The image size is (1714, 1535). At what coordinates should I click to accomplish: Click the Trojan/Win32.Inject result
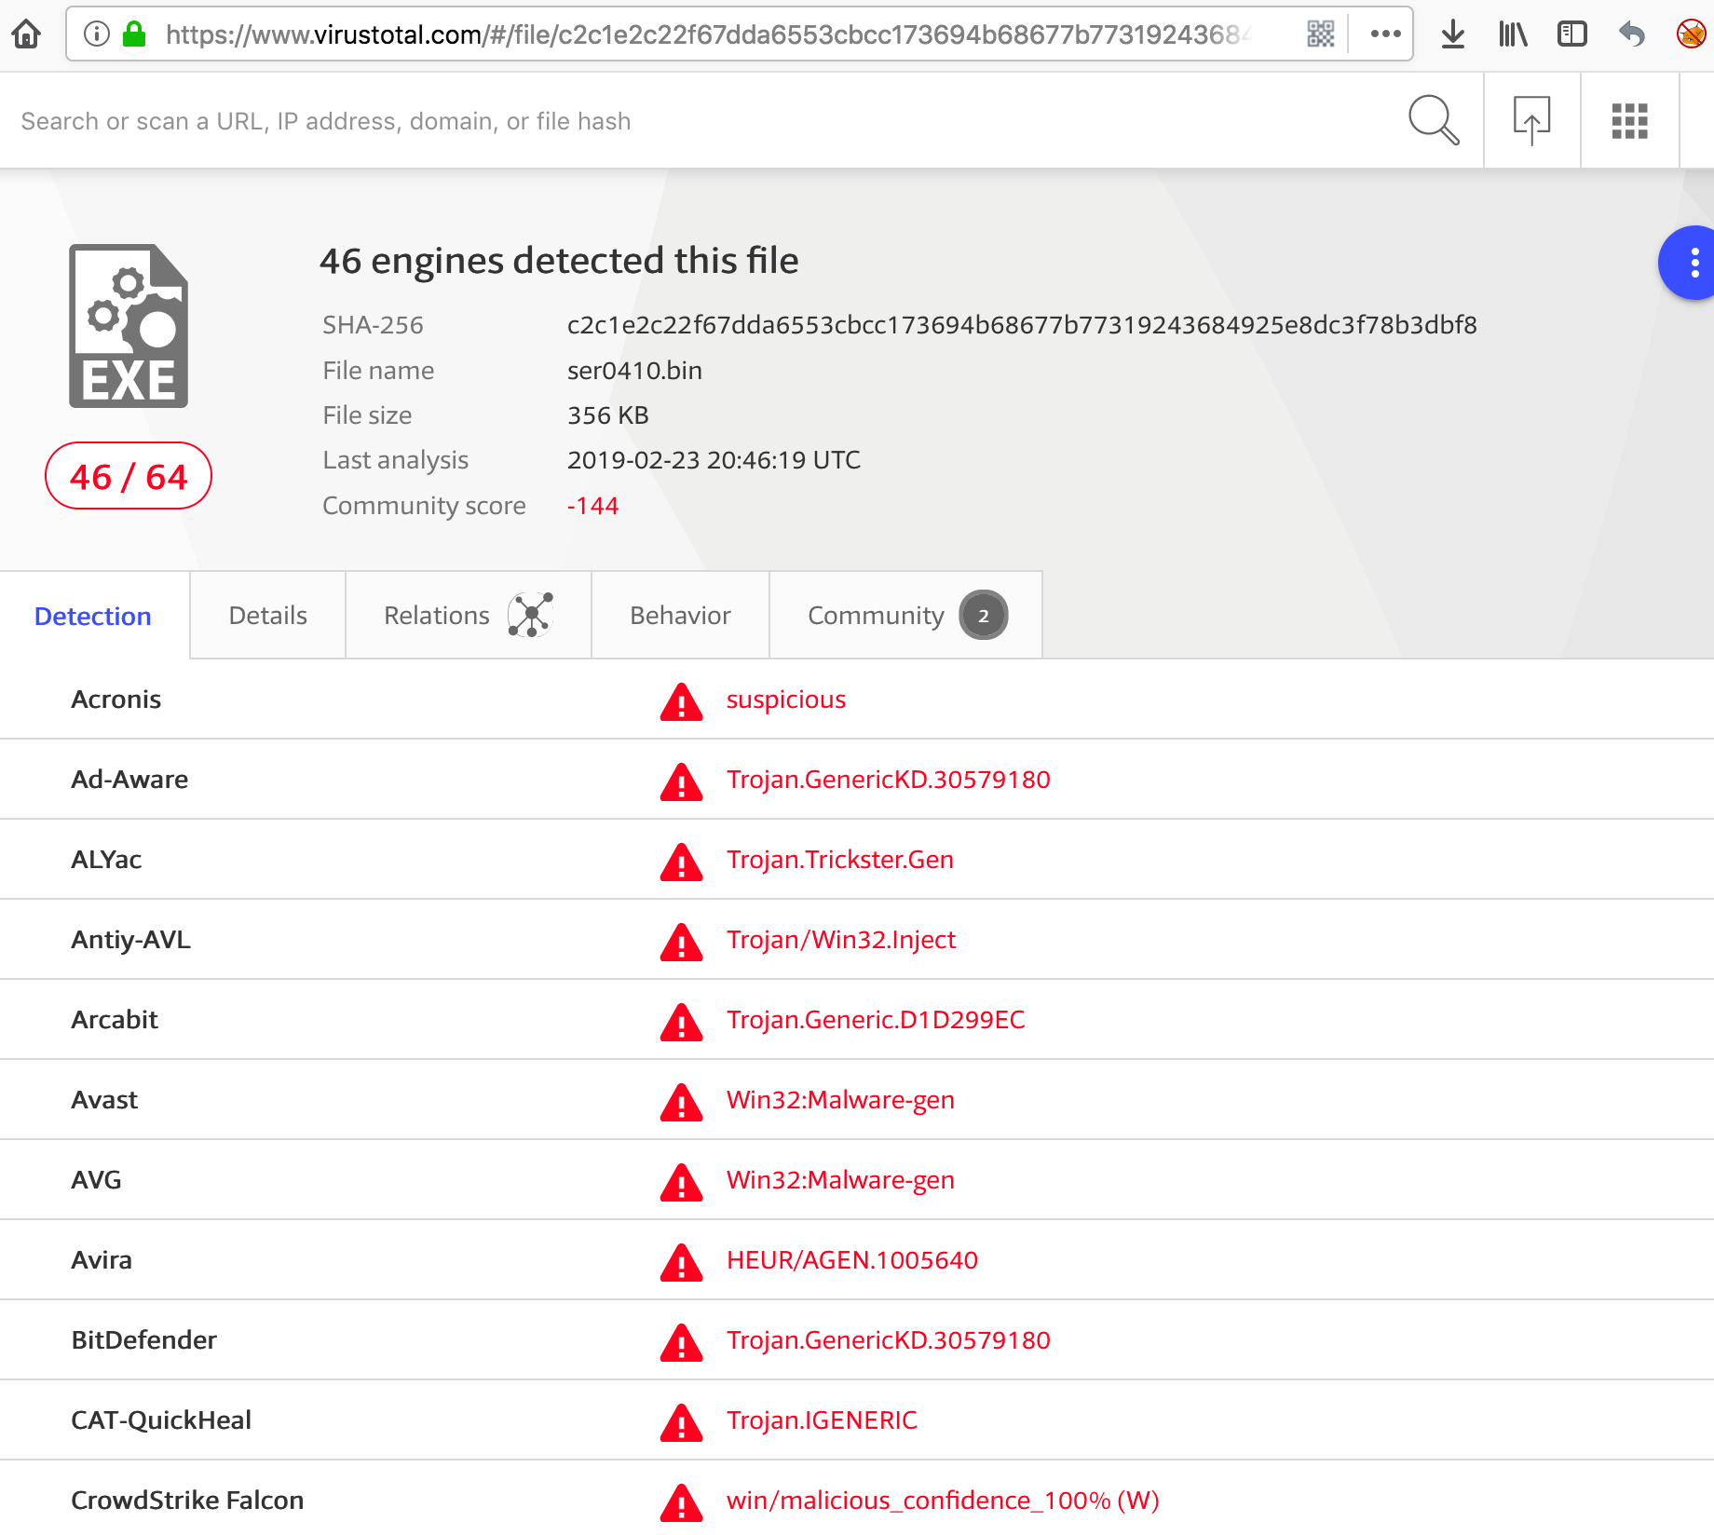pos(841,939)
